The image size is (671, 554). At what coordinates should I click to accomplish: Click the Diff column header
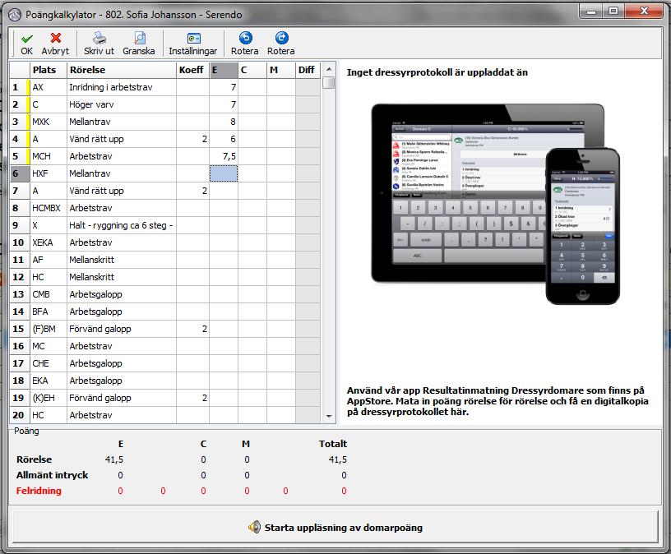(308, 70)
